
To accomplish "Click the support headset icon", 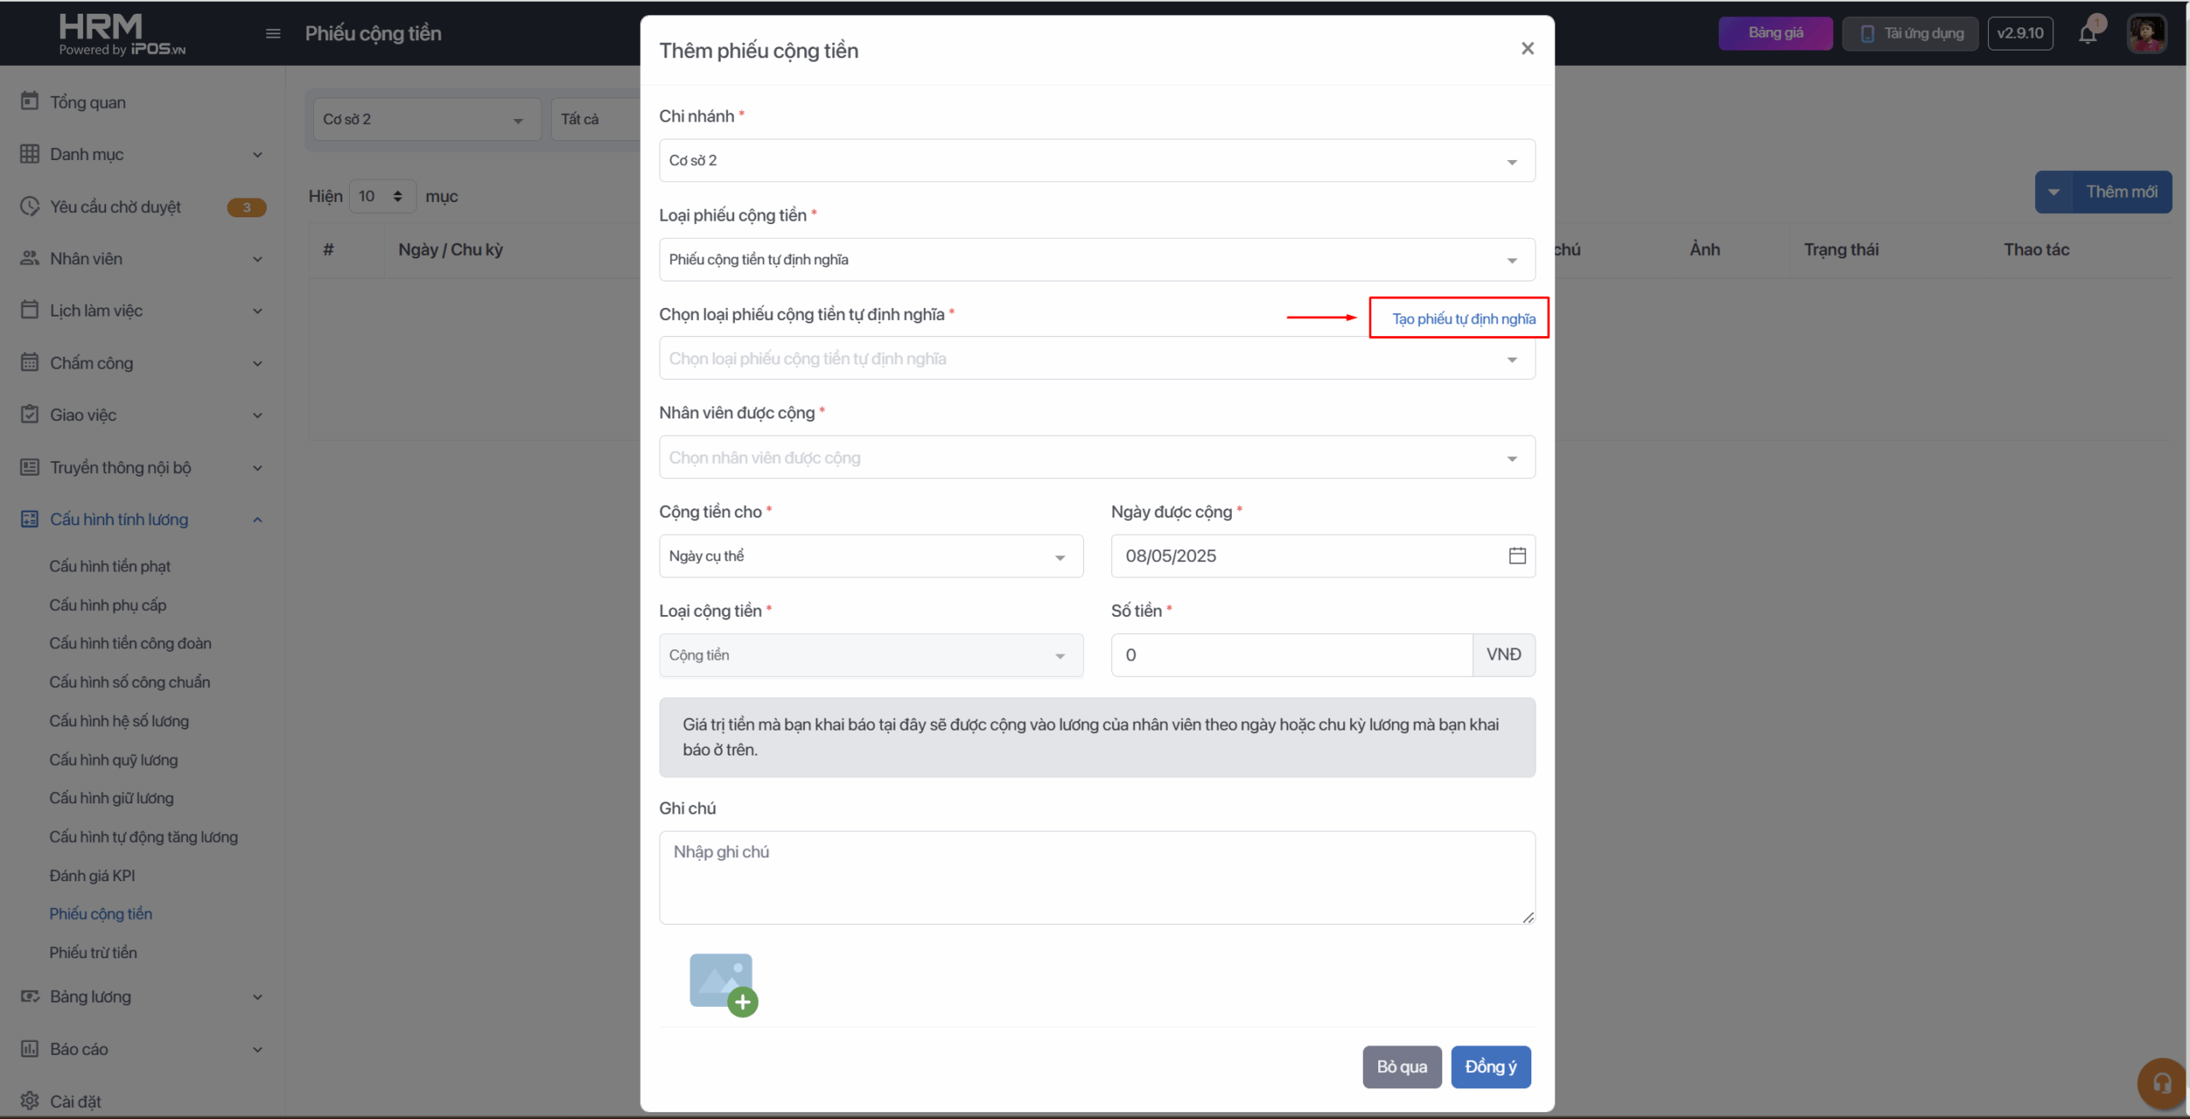I will (2162, 1084).
